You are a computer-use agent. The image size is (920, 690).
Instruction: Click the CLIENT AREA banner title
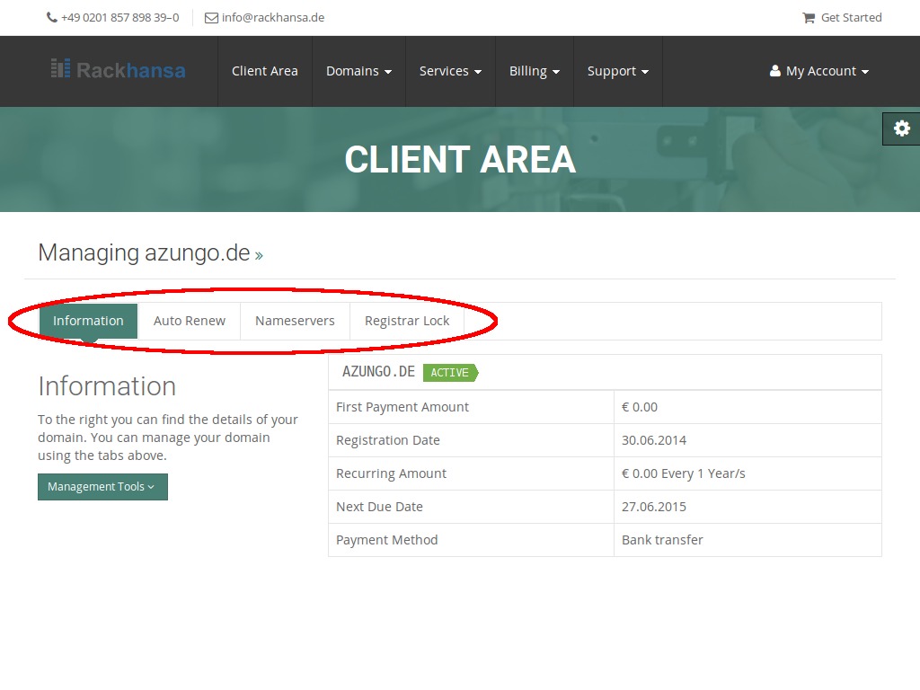point(460,160)
